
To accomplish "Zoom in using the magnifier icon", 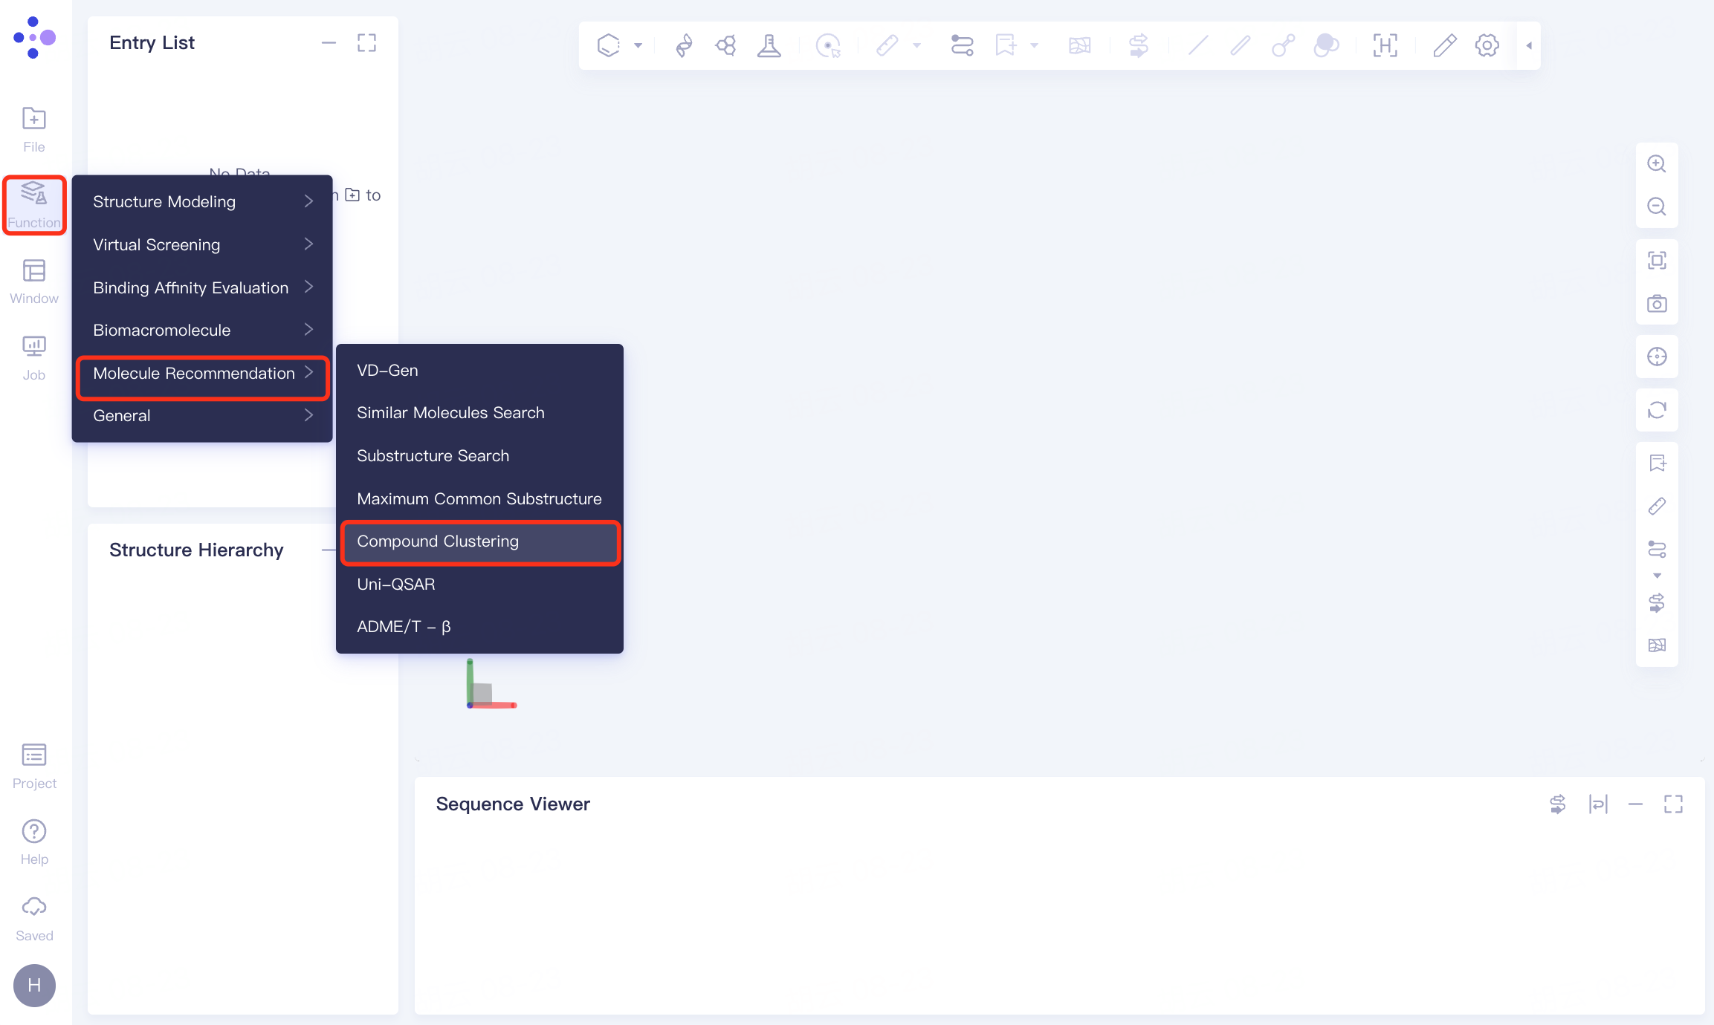I will coord(1657,163).
